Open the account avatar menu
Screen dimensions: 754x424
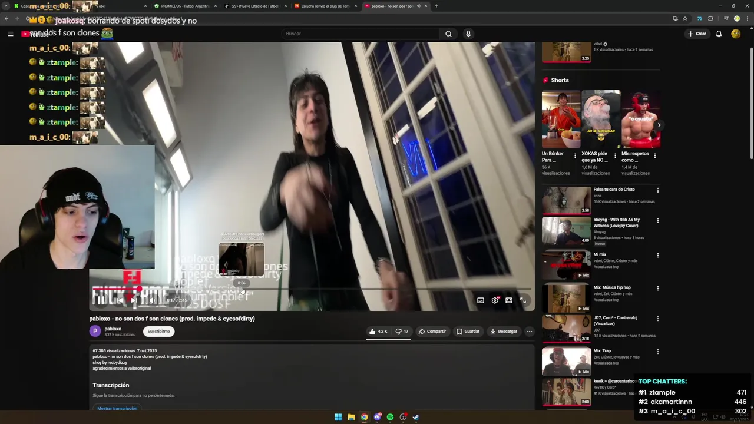(736, 34)
